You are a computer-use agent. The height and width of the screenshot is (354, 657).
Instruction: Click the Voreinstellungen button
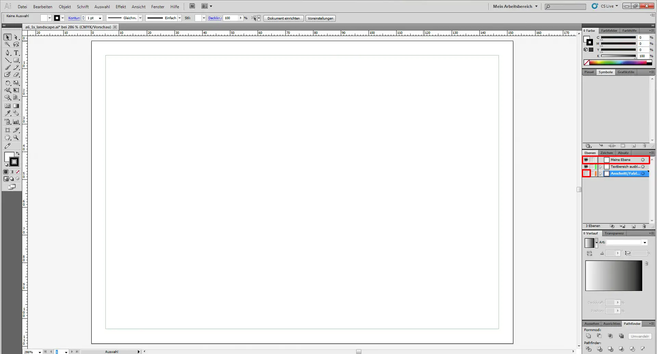coord(320,18)
